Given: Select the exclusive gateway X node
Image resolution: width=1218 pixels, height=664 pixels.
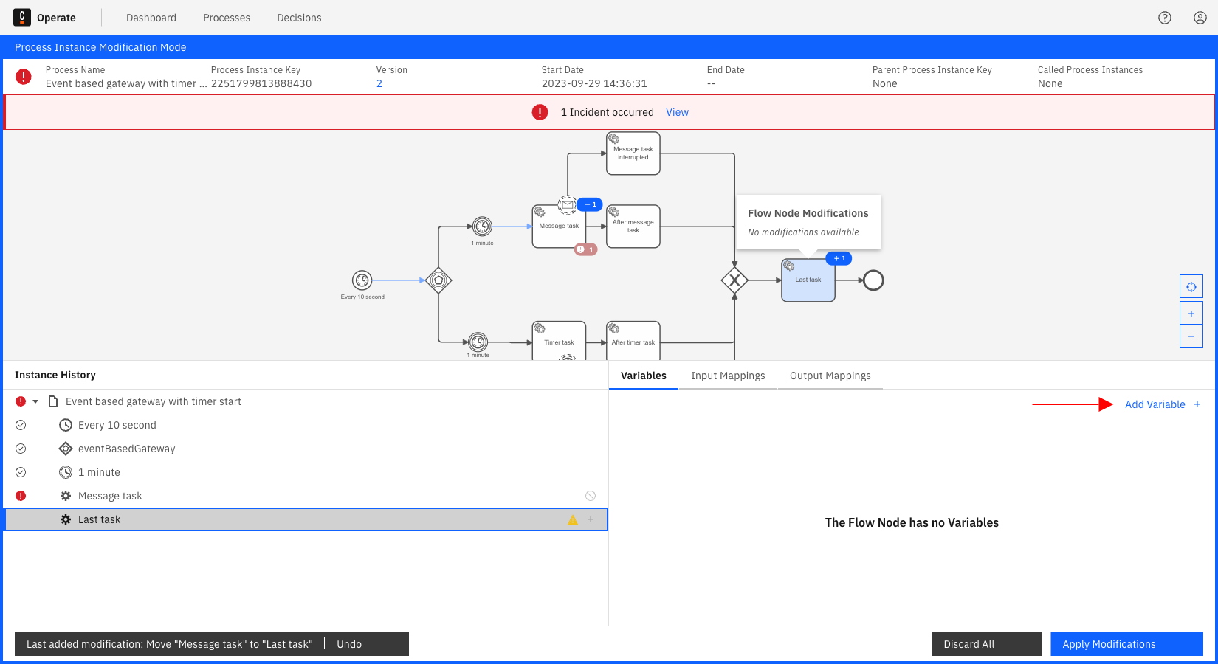Looking at the screenshot, I should 734,280.
